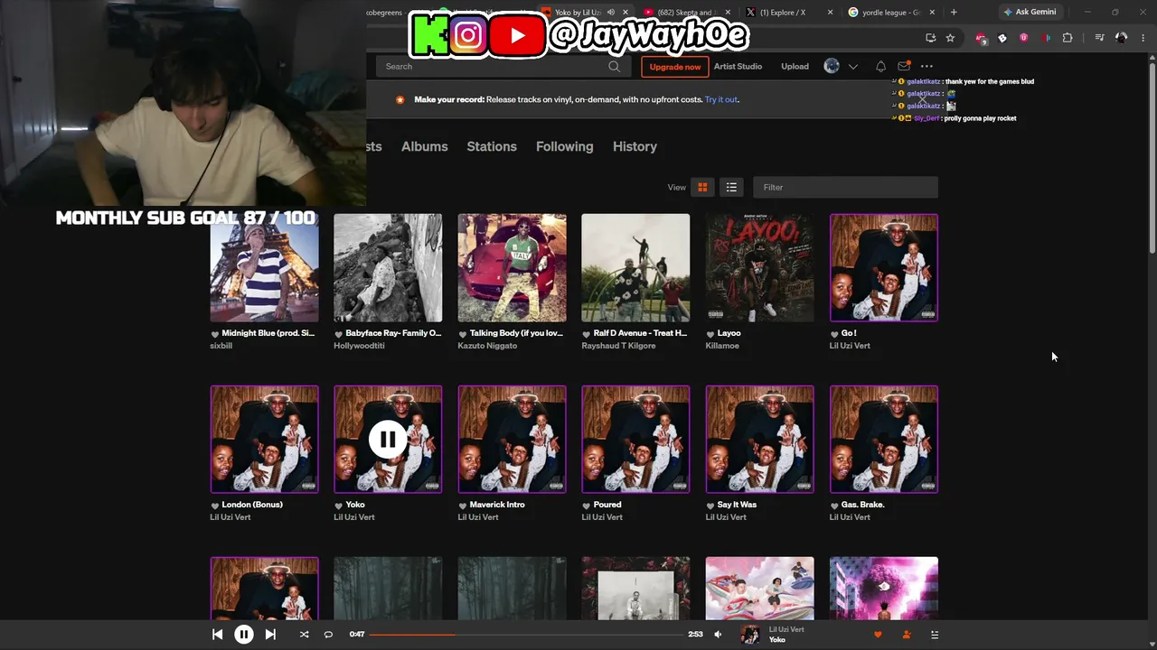Open a new browser tab
1157x650 pixels.
pos(954,13)
